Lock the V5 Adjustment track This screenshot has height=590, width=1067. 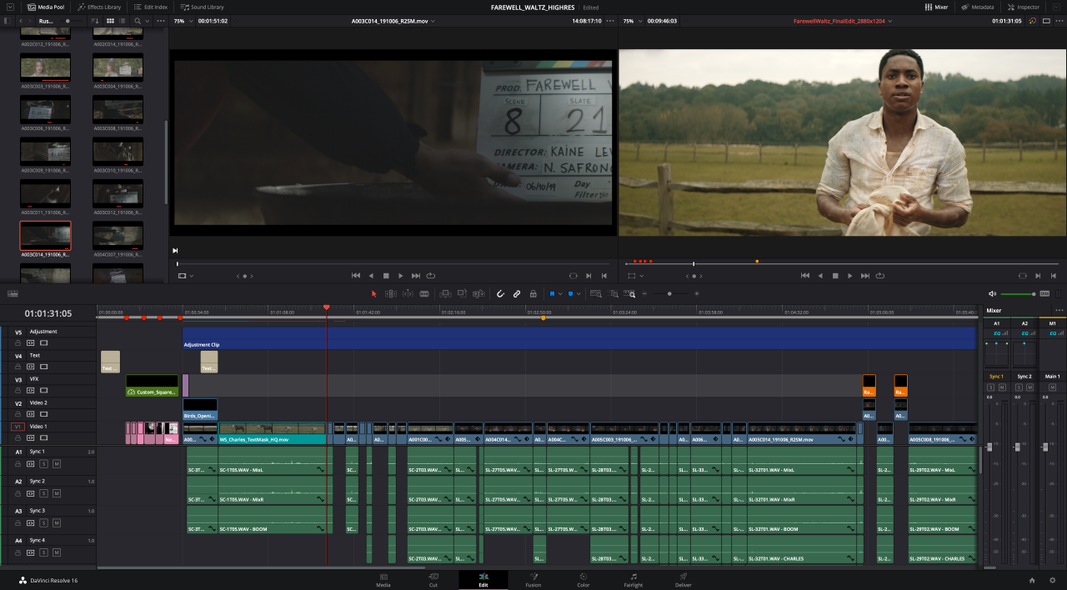18,342
